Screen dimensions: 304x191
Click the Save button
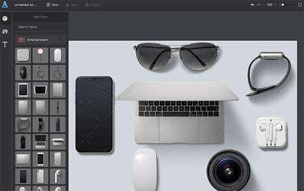pos(72,5)
